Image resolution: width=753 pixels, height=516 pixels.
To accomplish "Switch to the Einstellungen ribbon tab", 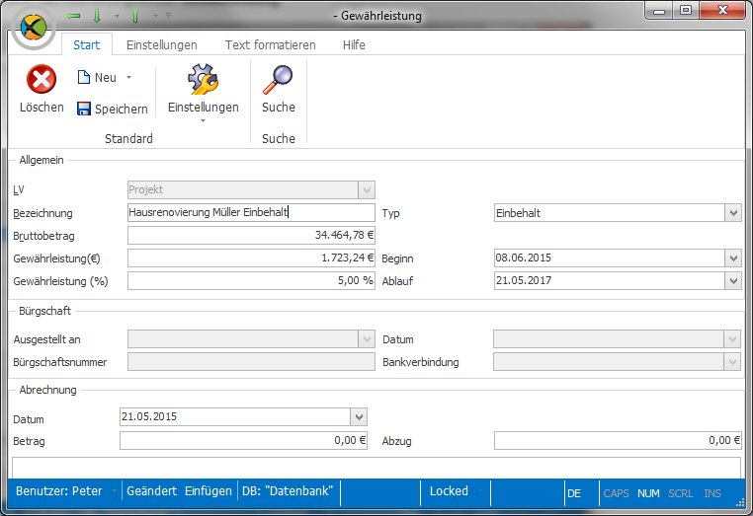I will pos(162,45).
